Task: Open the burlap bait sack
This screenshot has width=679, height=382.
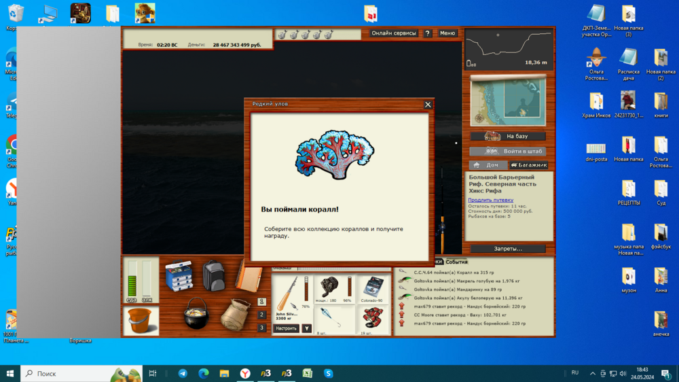Action: click(x=236, y=315)
